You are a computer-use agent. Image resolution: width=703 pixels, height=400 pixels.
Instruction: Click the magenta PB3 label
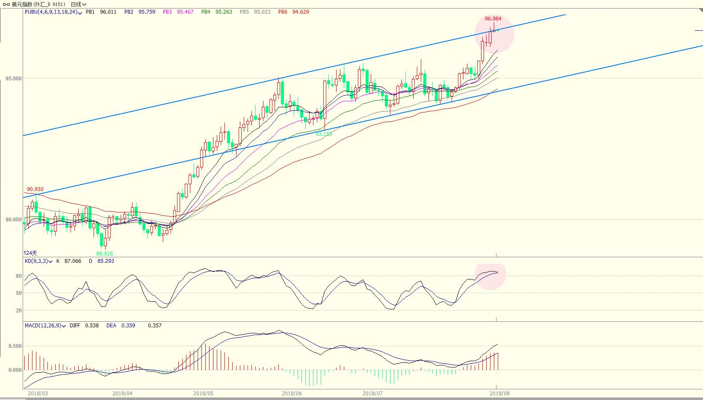point(167,12)
